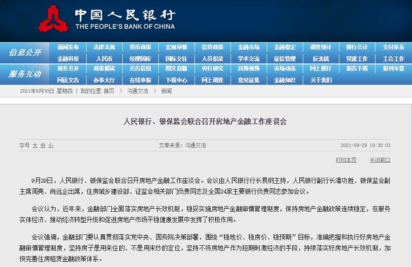Open 下载中心 menu item
This screenshot has width=412, height=267.
point(176,80)
